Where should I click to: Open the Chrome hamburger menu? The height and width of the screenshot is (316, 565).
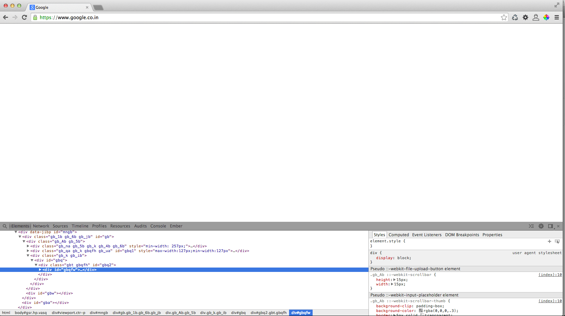tap(557, 17)
